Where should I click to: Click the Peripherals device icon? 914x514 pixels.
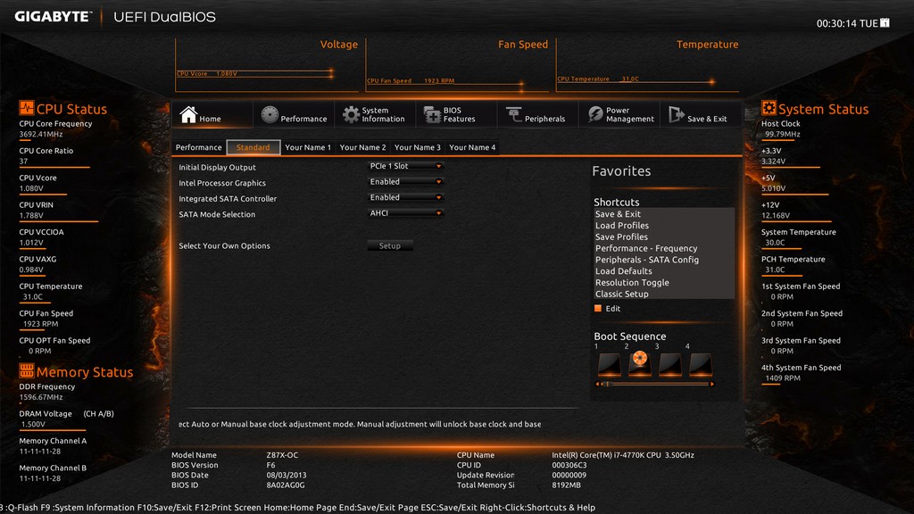coord(513,115)
